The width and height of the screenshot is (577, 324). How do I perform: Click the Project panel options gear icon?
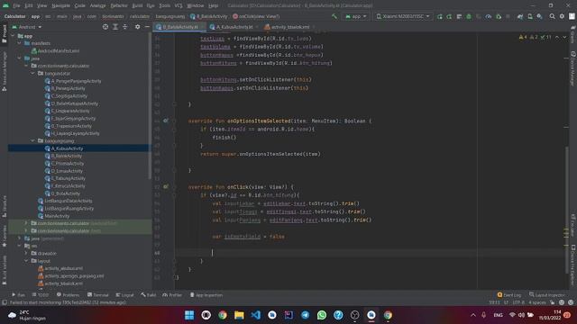(x=137, y=27)
